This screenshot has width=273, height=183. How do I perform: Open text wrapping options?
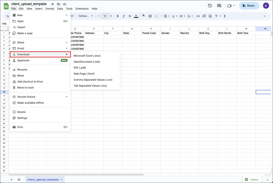pyautogui.click(x=182, y=16)
